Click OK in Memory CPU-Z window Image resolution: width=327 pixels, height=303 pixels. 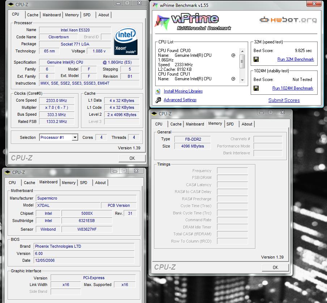click(x=276, y=267)
